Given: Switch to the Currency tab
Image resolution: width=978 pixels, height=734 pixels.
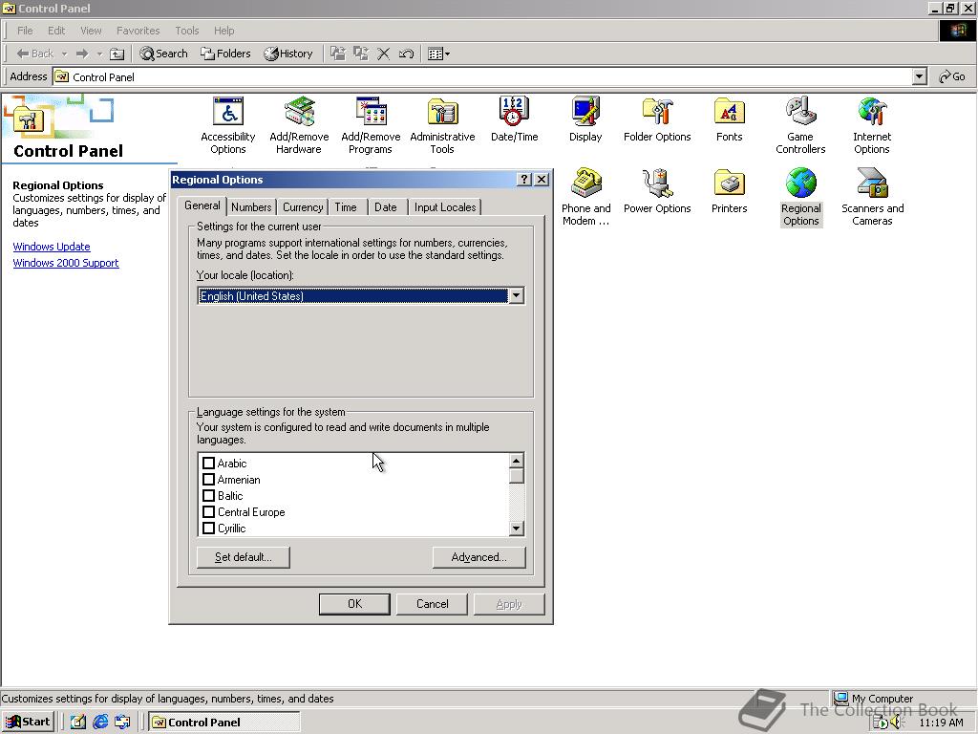Looking at the screenshot, I should pyautogui.click(x=303, y=207).
